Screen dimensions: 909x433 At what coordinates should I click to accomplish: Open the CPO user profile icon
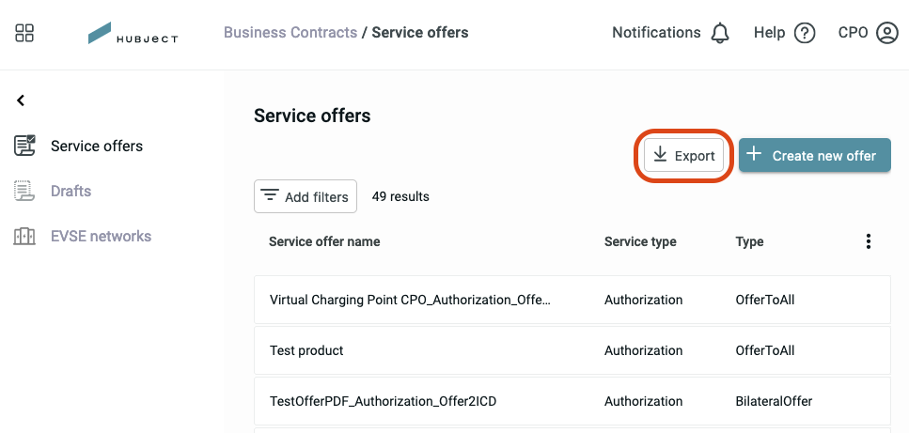(x=887, y=33)
